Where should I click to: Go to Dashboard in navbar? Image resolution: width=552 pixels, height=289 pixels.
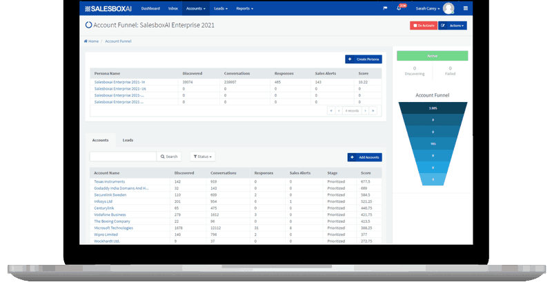click(x=150, y=8)
